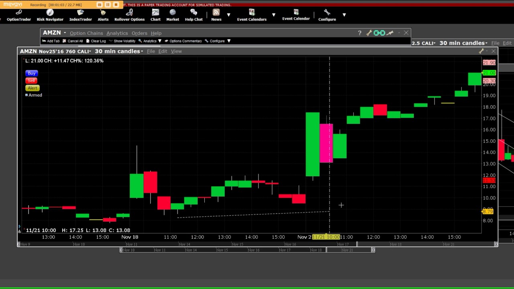Click Cancel All orders
This screenshot has height=289, width=514.
point(73,41)
